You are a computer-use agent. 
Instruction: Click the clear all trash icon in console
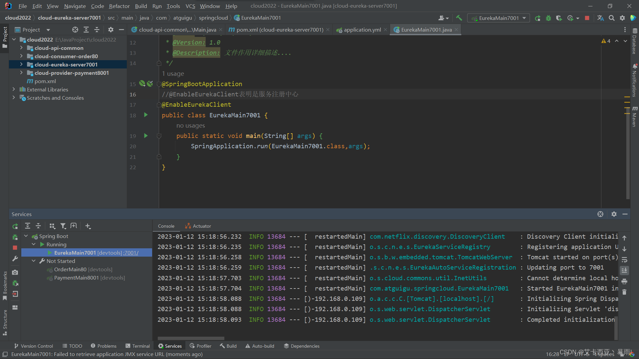coord(624,292)
